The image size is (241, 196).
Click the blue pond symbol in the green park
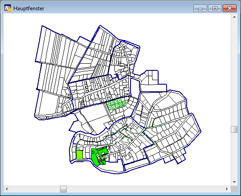(x=93, y=152)
